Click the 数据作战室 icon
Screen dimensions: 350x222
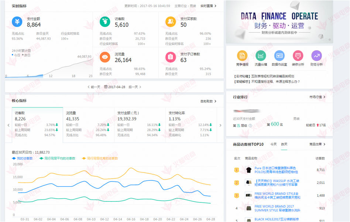coord(279,56)
